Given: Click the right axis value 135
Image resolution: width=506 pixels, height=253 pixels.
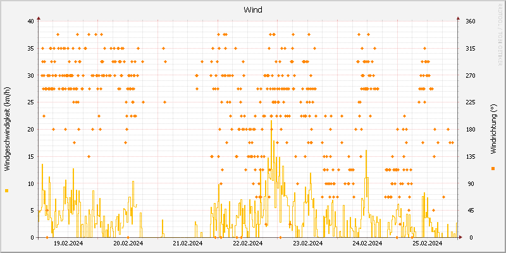Looking at the screenshot, I should [x=471, y=156].
